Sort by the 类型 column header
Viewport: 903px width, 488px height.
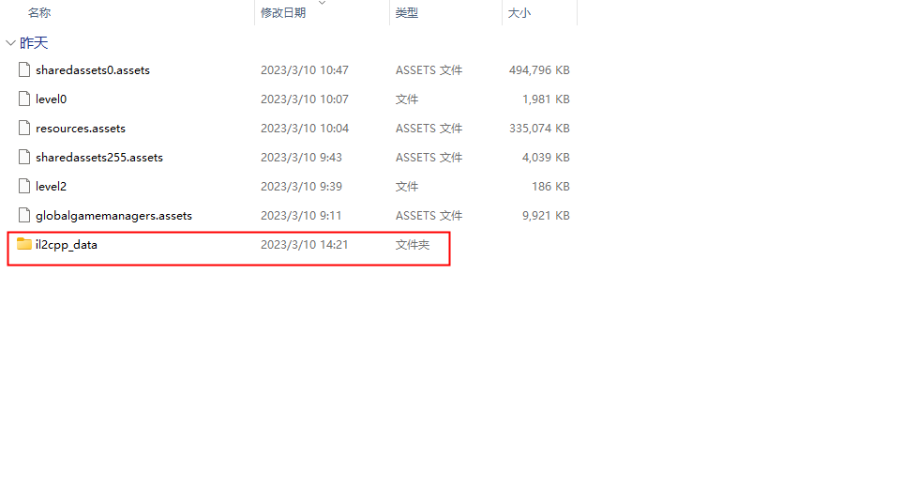tap(407, 13)
